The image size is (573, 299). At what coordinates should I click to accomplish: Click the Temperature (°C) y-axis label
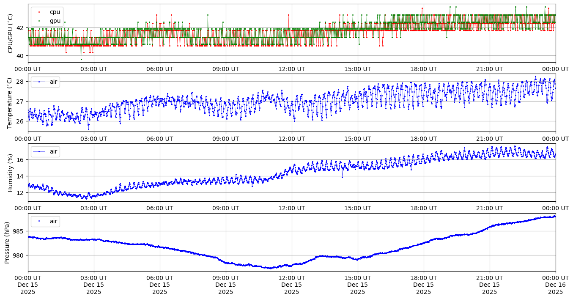11,103
